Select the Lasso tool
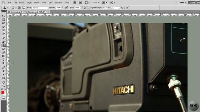The height and width of the screenshot is (112, 200). click(3, 23)
